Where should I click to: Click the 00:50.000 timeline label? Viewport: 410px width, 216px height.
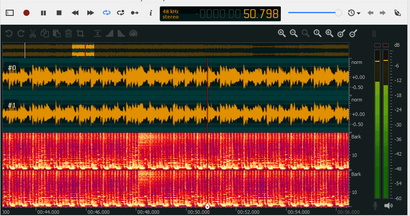198,212
